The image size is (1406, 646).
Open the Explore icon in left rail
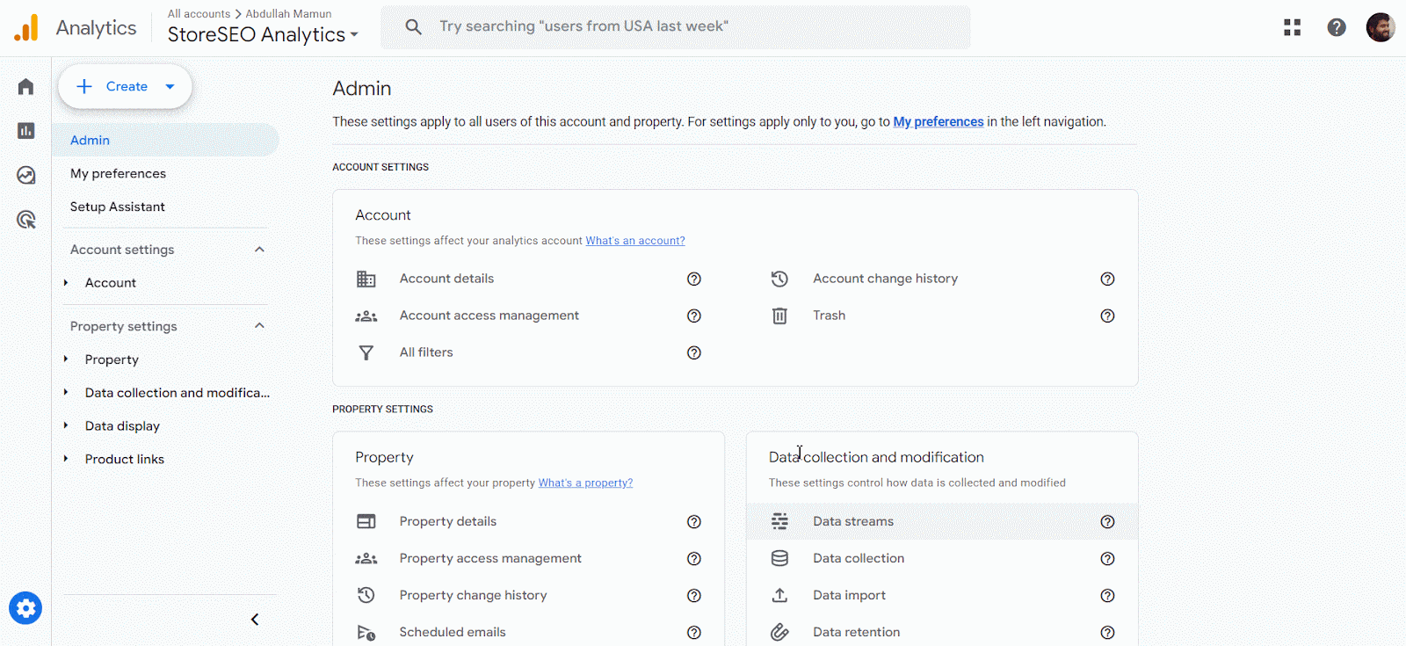coord(26,175)
